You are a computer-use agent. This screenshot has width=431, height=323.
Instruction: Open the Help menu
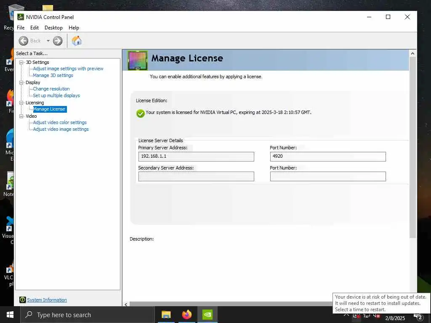[74, 28]
